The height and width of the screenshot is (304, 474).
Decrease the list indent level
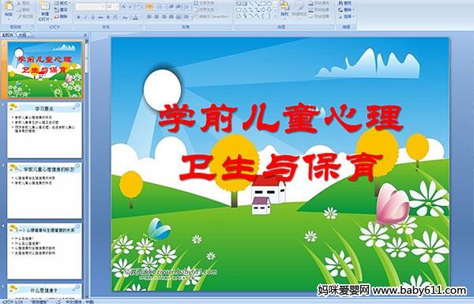click(171, 6)
